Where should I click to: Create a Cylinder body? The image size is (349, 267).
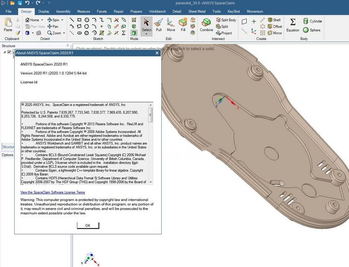click(x=313, y=21)
